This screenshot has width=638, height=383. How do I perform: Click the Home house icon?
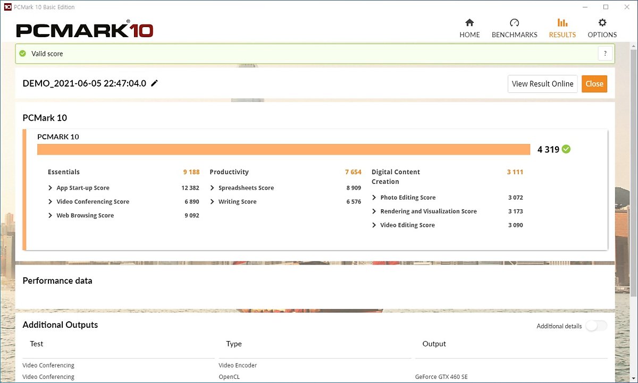pos(469,22)
